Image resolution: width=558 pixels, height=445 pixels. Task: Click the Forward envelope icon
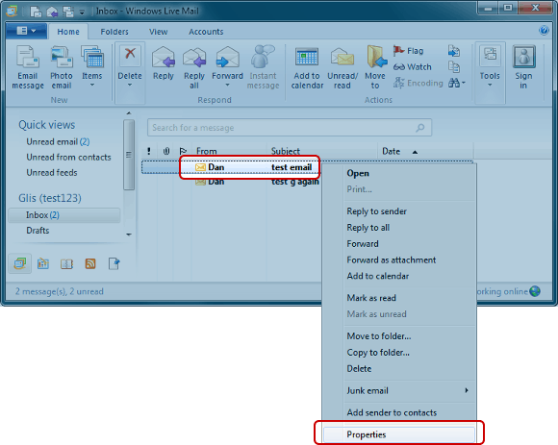[x=227, y=57]
